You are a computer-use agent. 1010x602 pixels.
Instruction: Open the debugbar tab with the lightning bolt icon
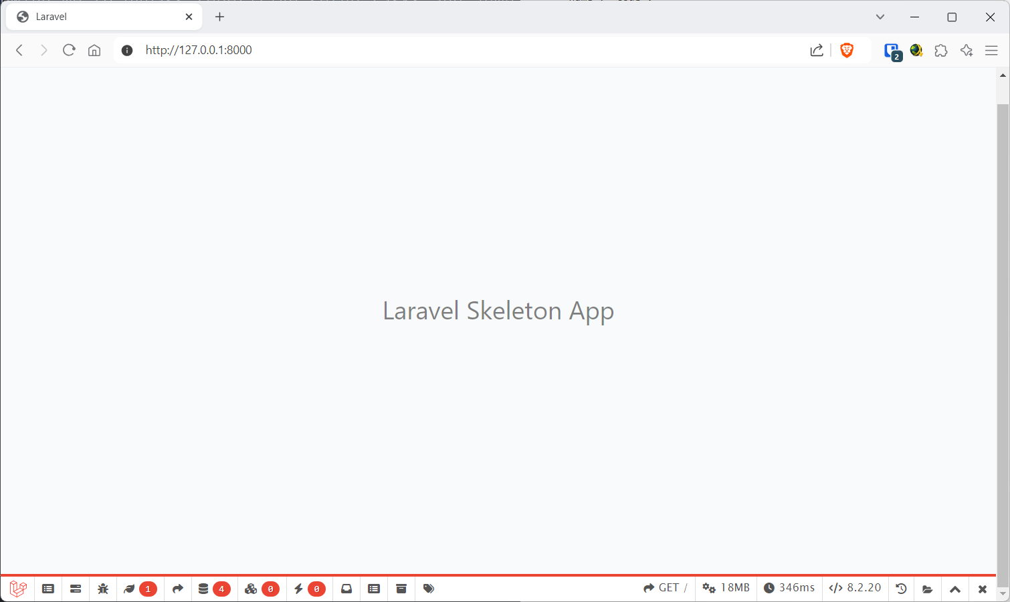point(309,589)
